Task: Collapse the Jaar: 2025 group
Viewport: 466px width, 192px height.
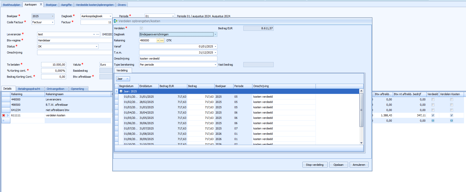Action: (x=121, y=91)
